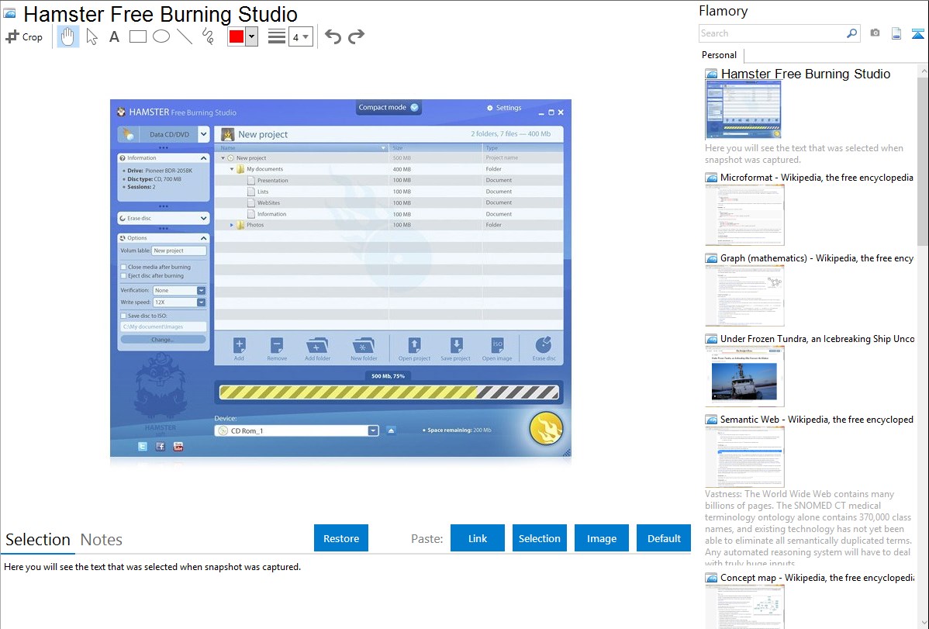
Task: Open the Hamster Free Burning Studio snapshot thumbnail
Action: [x=744, y=110]
